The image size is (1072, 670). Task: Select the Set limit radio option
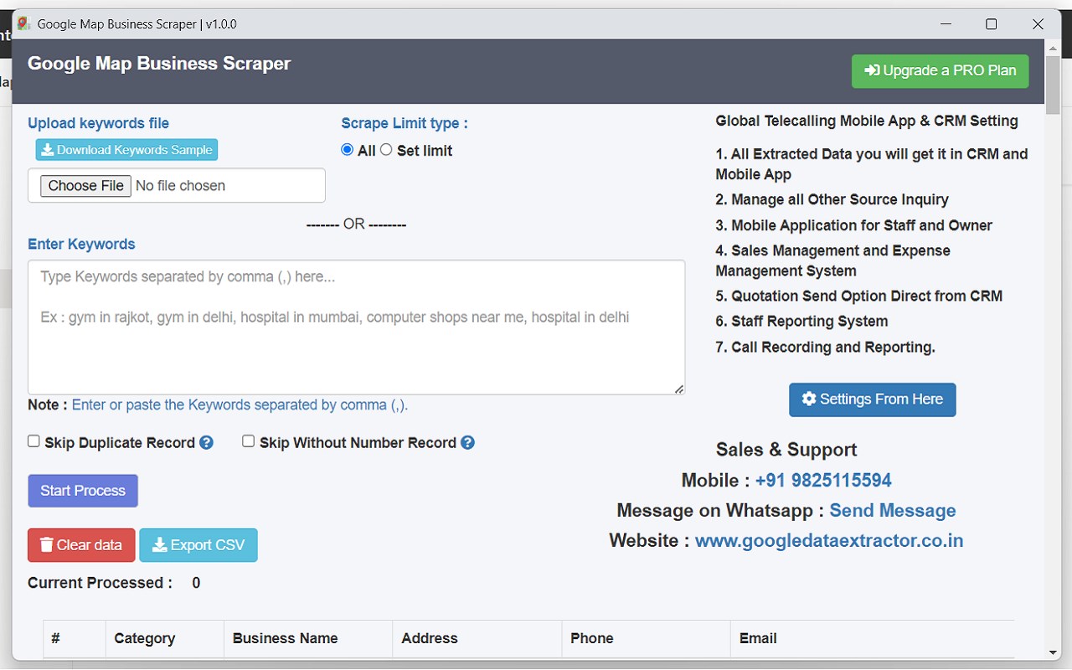pos(386,150)
